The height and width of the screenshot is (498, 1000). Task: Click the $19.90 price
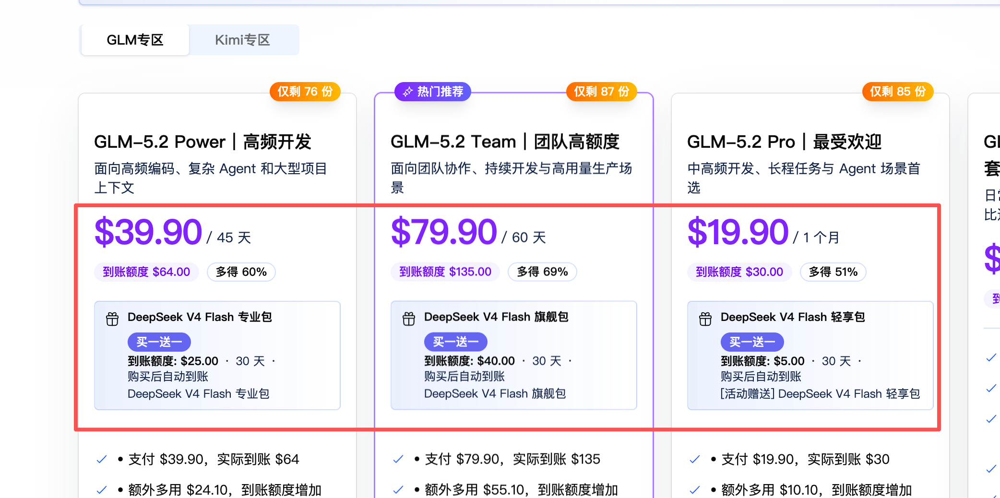[738, 232]
